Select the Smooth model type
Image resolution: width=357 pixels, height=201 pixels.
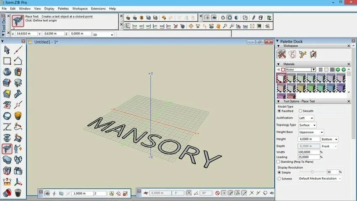[300, 111]
